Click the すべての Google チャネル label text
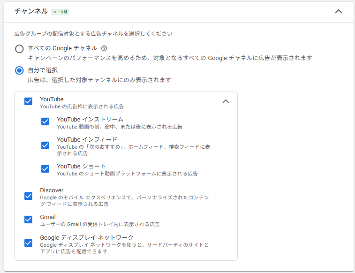355x273 pixels. [x=62, y=48]
